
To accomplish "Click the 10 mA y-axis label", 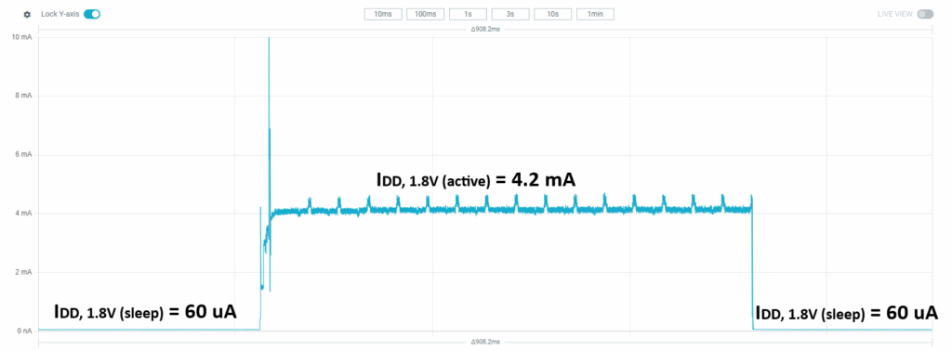I will [x=22, y=37].
